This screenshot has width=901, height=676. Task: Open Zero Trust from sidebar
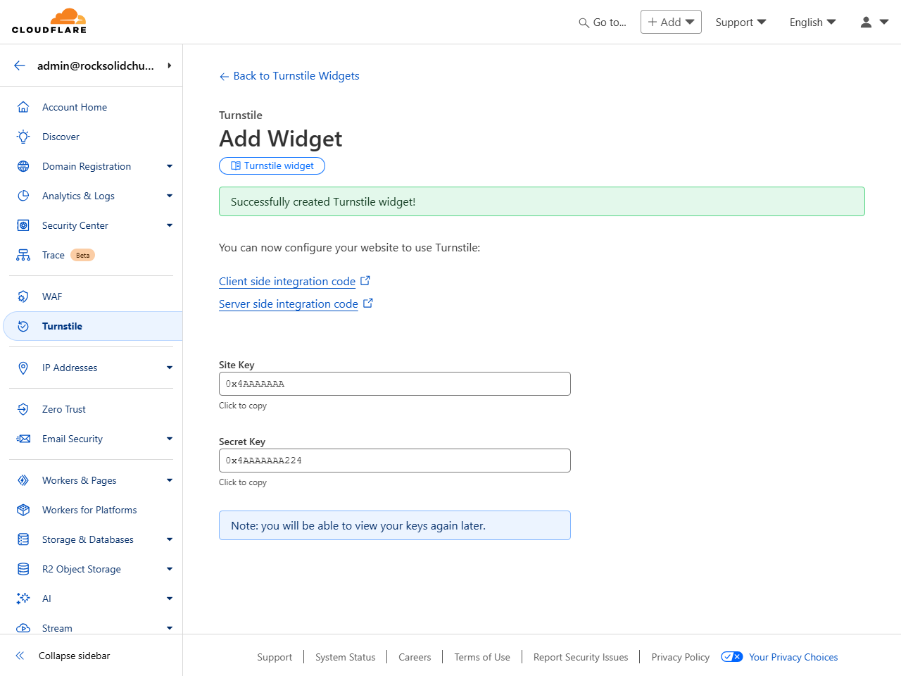tap(64, 409)
